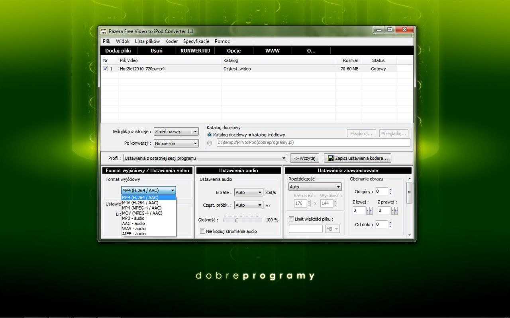Open the Plik menu

(x=106, y=41)
